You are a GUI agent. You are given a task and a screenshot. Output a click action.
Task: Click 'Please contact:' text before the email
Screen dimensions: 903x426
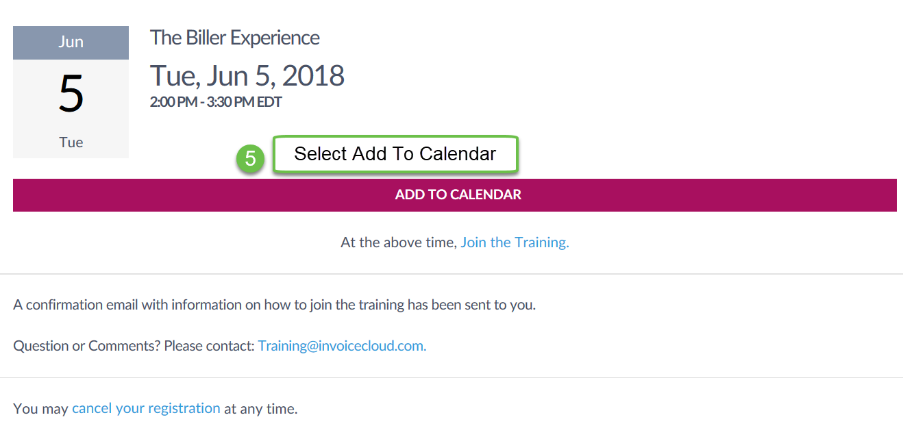click(x=209, y=346)
